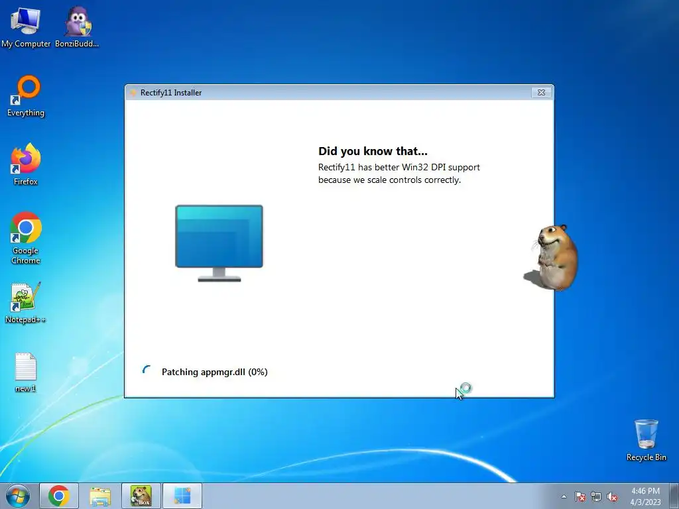The image size is (679, 509).
Task: Switch to the hamster Box taskbar app
Action: [141, 496]
